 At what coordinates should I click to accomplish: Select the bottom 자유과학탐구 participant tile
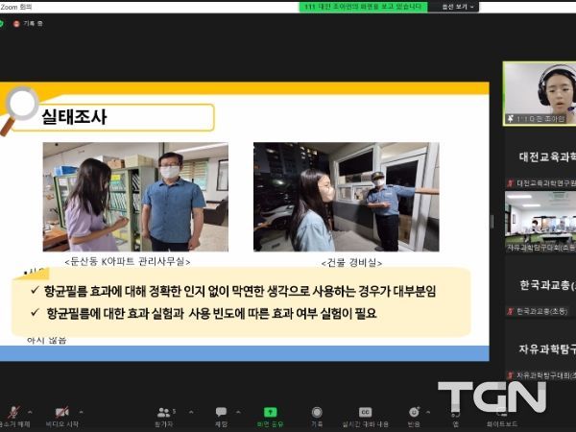(540, 349)
